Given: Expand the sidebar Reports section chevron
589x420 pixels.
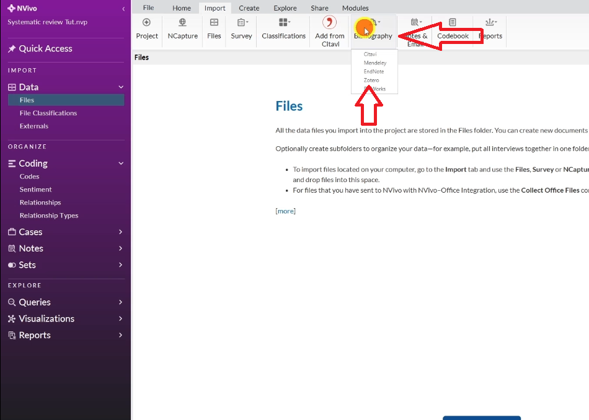Looking at the screenshot, I should click(120, 335).
